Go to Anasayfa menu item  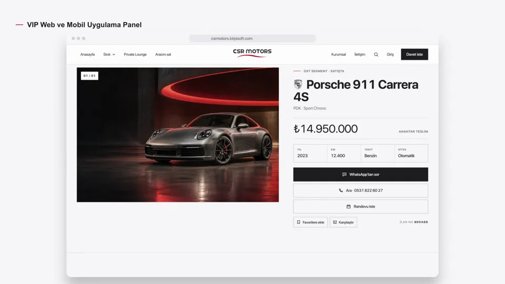(87, 54)
